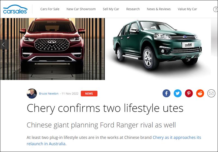
Task: Share the article on Reddit
Action: [x=200, y=93]
